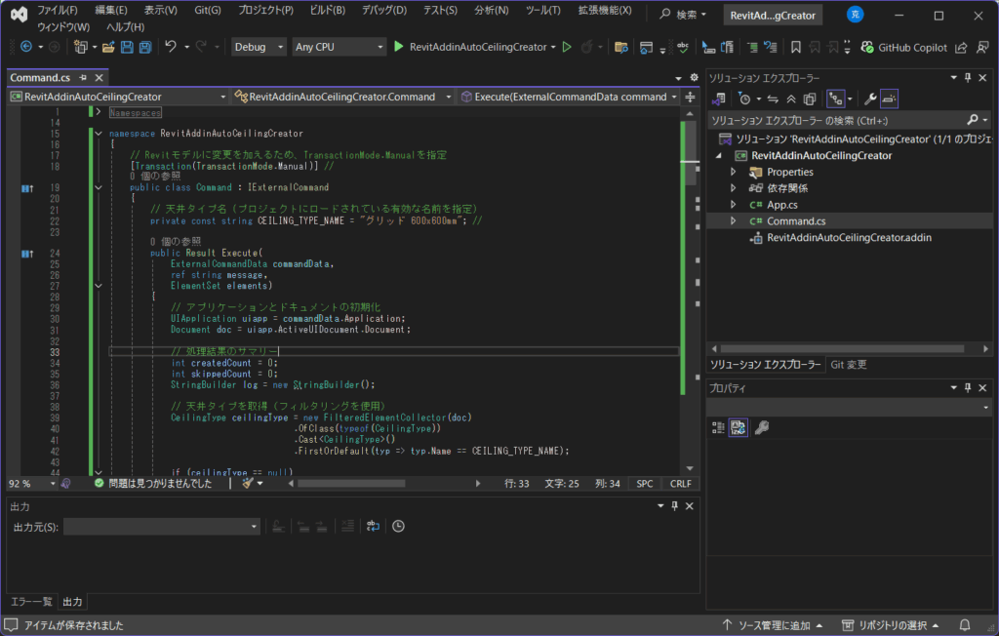This screenshot has height=636, width=999.
Task: Collapse all nodes in Solution Explorer toolbar
Action: tap(789, 99)
